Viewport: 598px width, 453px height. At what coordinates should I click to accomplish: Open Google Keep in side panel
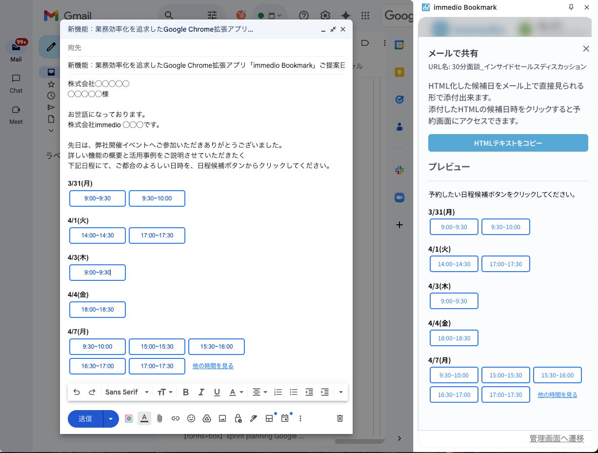[399, 72]
